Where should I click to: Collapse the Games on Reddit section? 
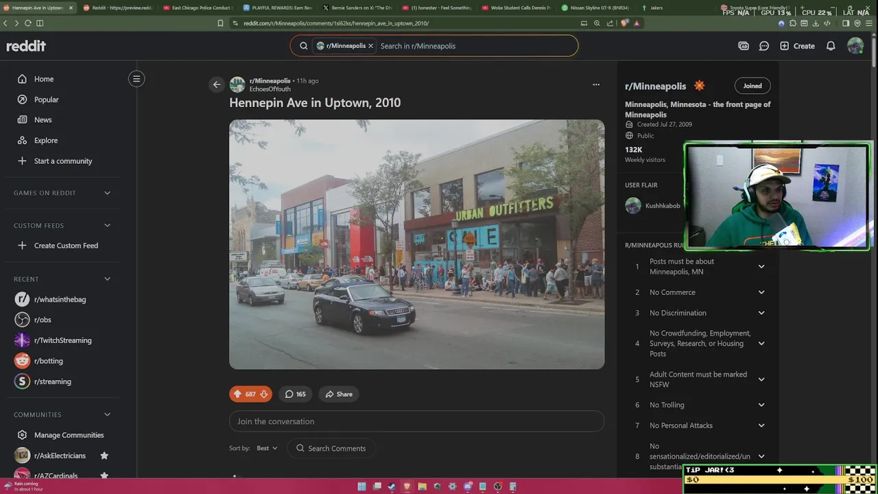coord(107,193)
